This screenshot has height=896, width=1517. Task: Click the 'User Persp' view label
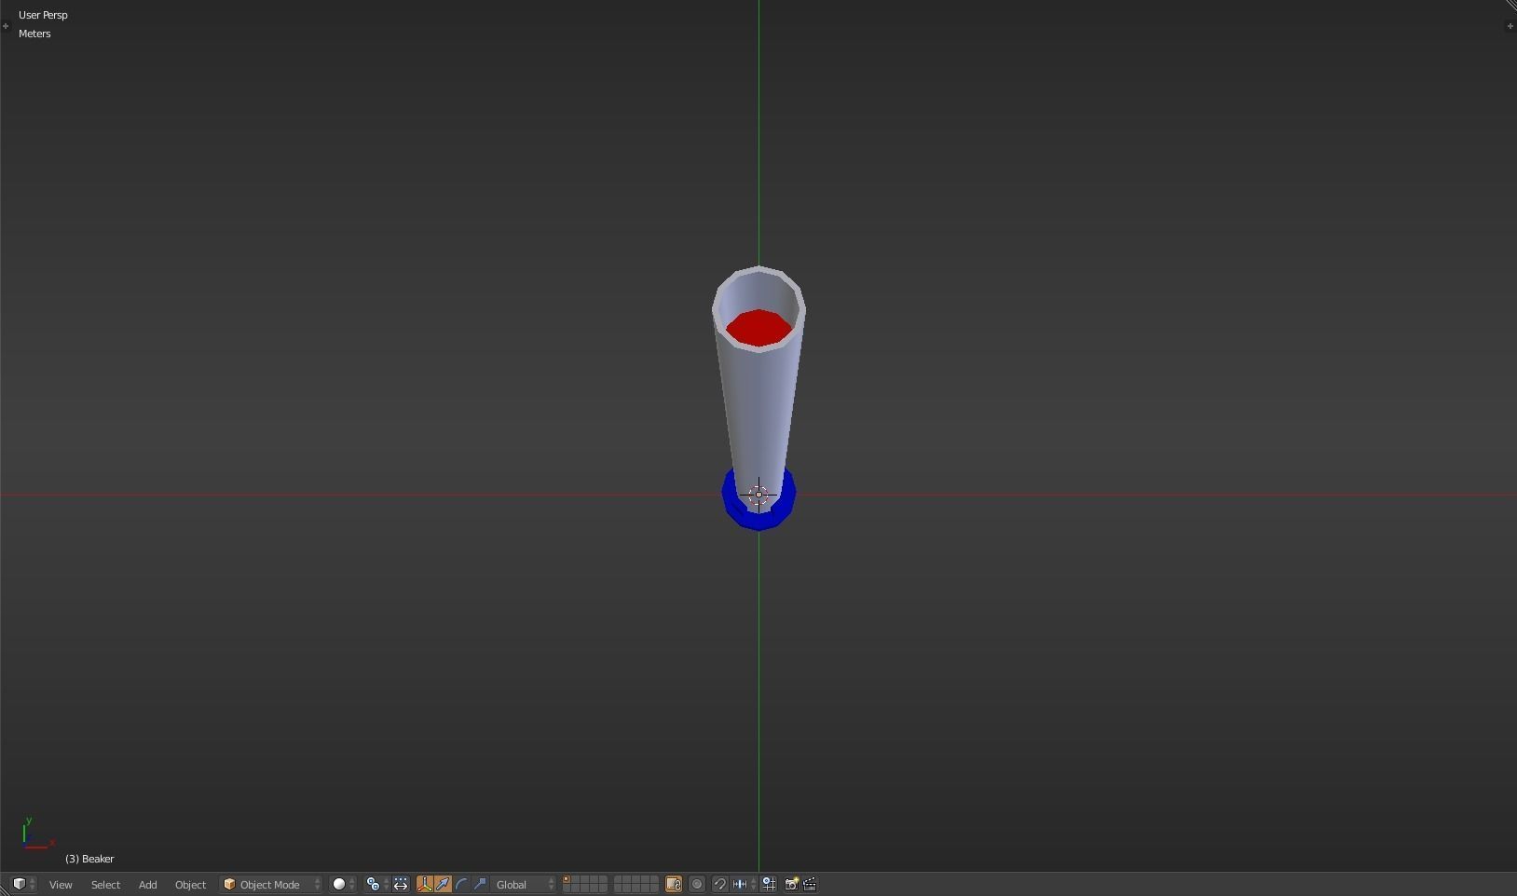point(43,15)
